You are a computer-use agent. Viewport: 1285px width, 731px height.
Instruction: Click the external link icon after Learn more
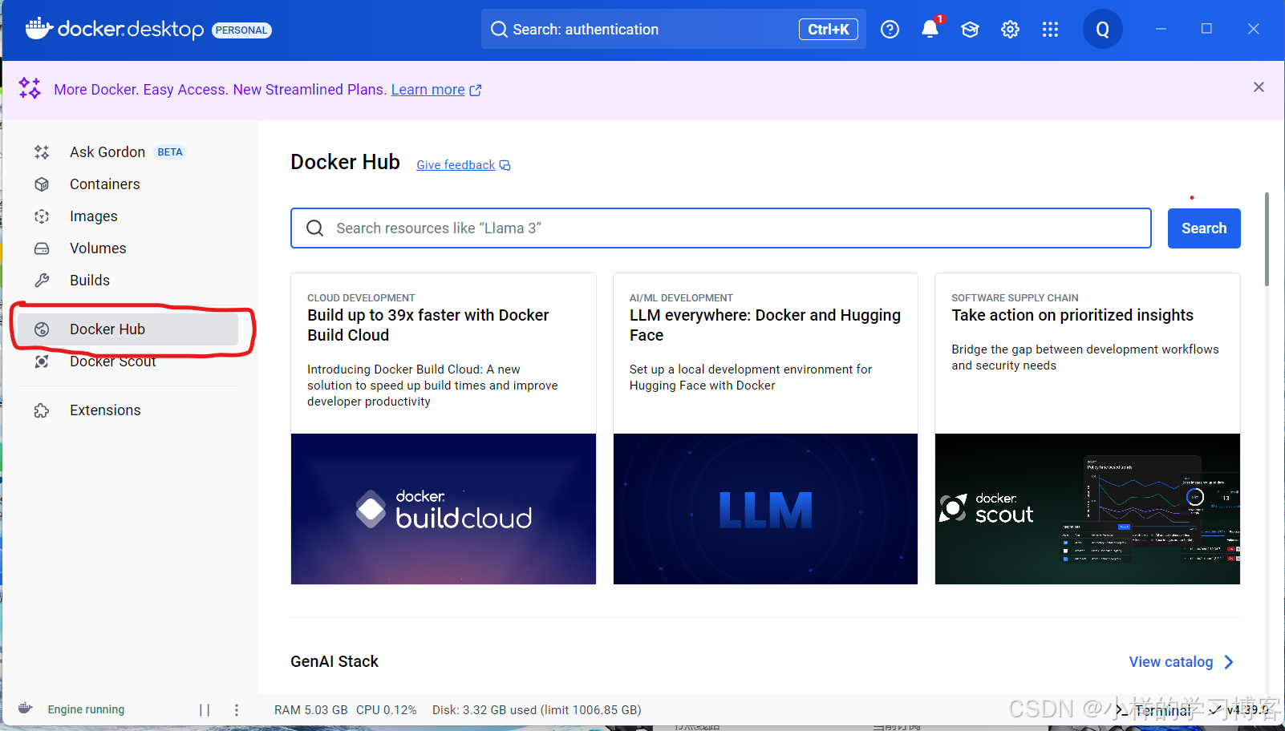tap(476, 90)
